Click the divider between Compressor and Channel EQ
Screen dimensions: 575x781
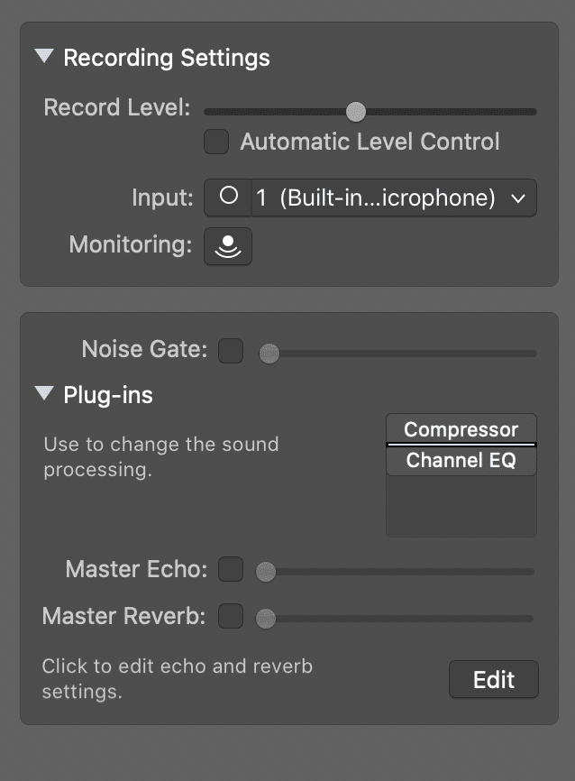click(x=461, y=445)
